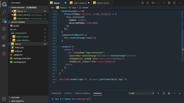Switch to the search-bar.js editor tab
The width and height of the screenshot is (184, 103).
[x=103, y=3]
